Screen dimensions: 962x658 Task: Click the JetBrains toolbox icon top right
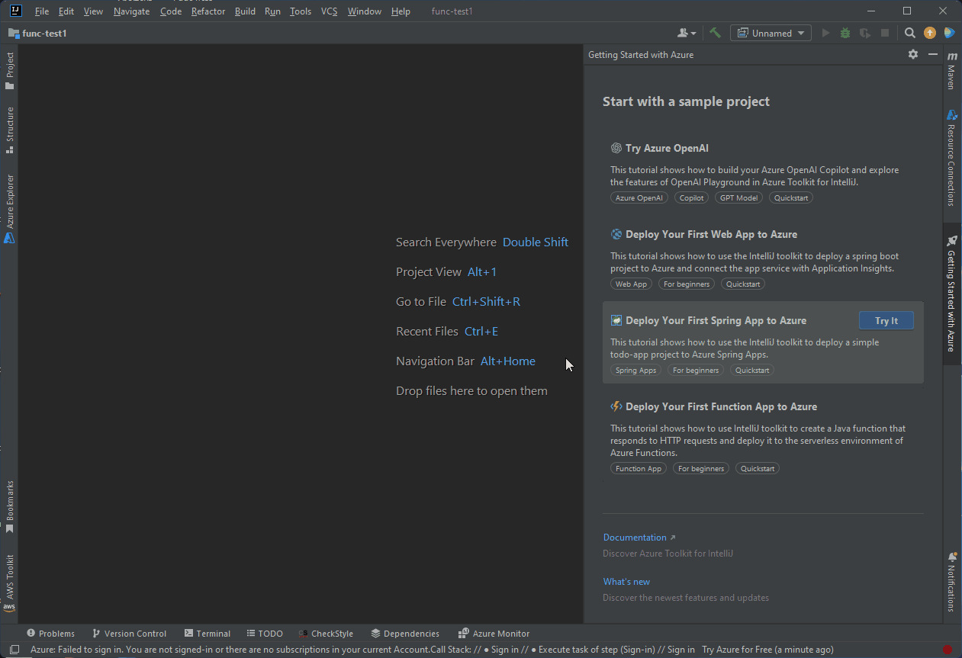pyautogui.click(x=949, y=33)
